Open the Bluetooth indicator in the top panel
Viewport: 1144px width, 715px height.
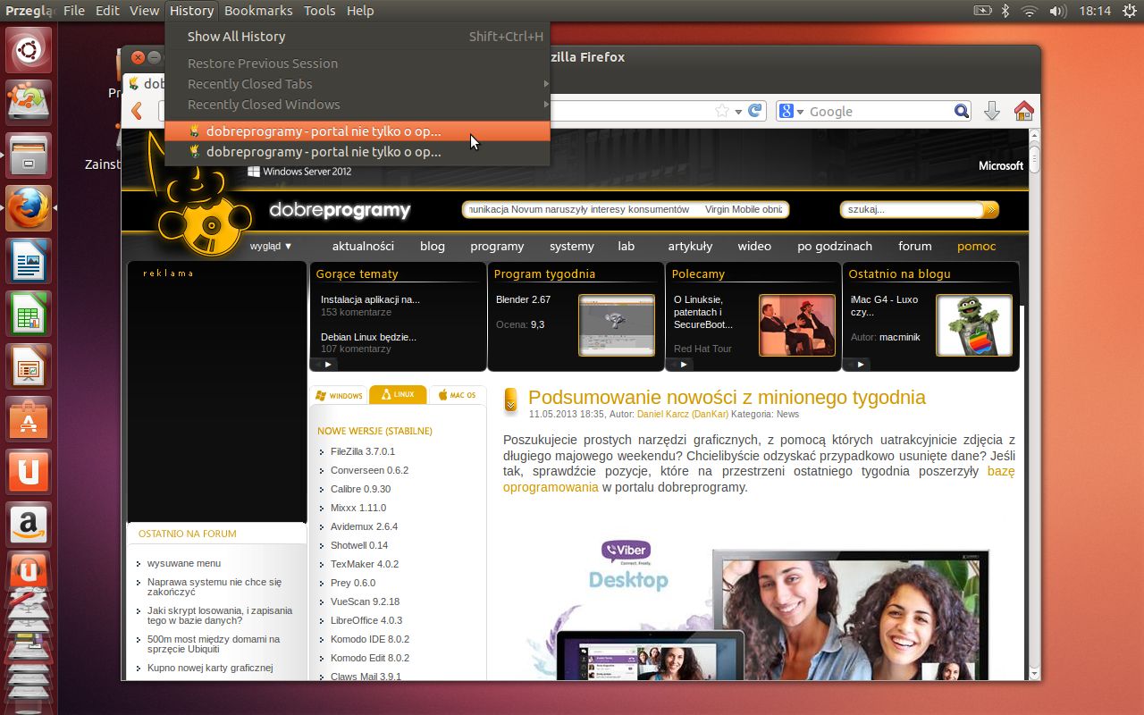1005,11
